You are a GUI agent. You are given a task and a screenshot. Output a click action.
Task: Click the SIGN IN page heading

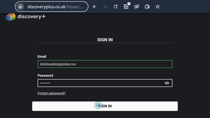[x=105, y=40]
